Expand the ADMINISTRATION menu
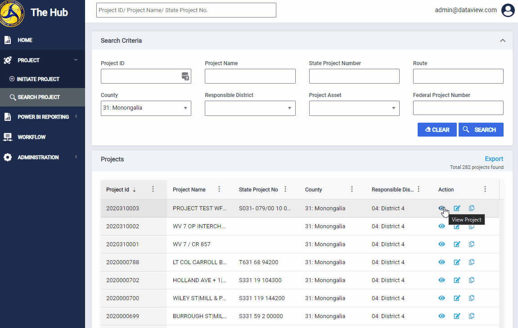Image resolution: width=518 pixels, height=328 pixels. pyautogui.click(x=76, y=157)
